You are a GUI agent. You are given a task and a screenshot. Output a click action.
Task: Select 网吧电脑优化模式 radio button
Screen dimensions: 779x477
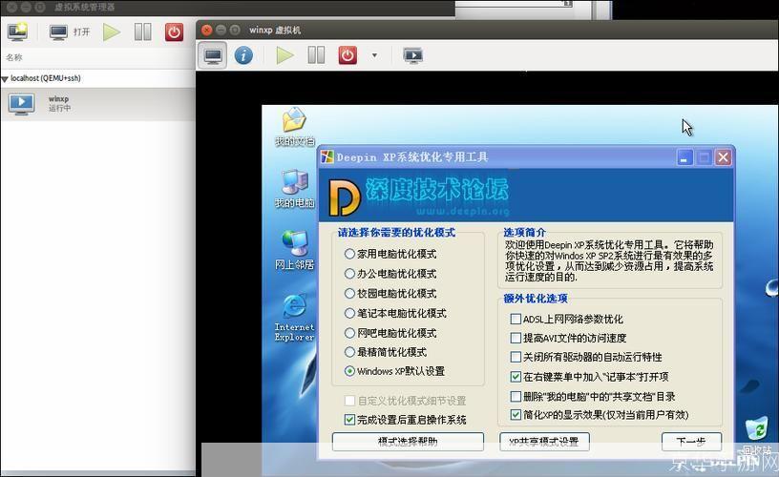[349, 333]
